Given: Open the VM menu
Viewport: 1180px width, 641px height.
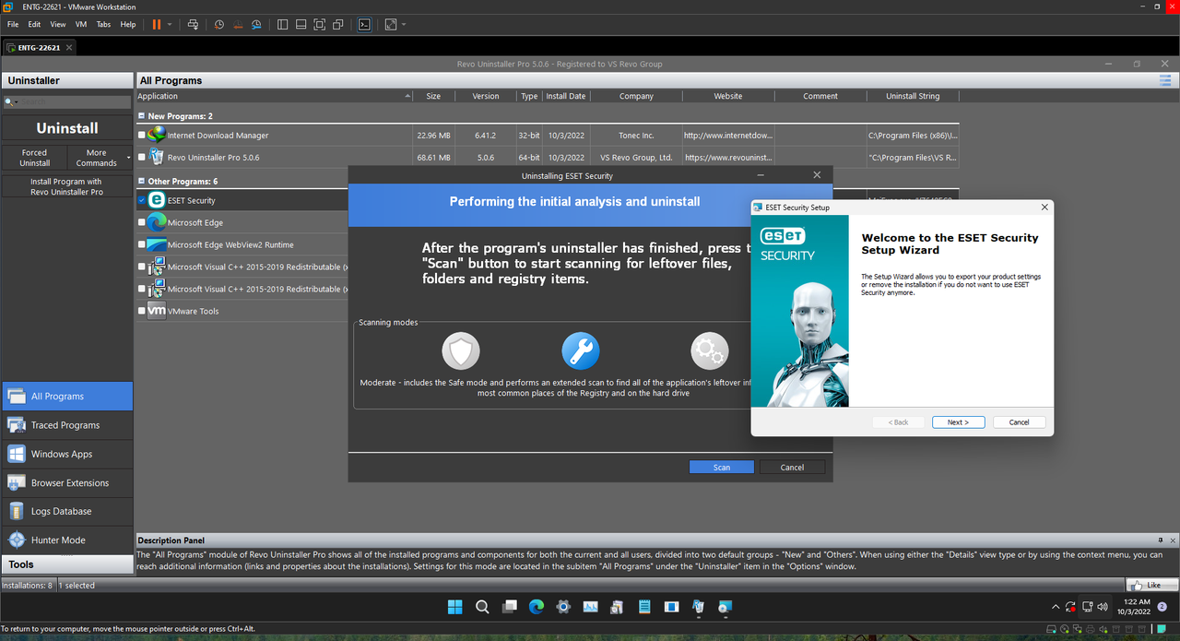Looking at the screenshot, I should [x=81, y=24].
